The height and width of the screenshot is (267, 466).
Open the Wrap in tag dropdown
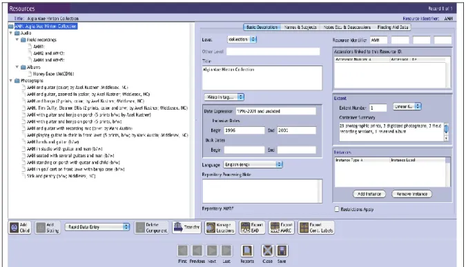tap(224, 97)
